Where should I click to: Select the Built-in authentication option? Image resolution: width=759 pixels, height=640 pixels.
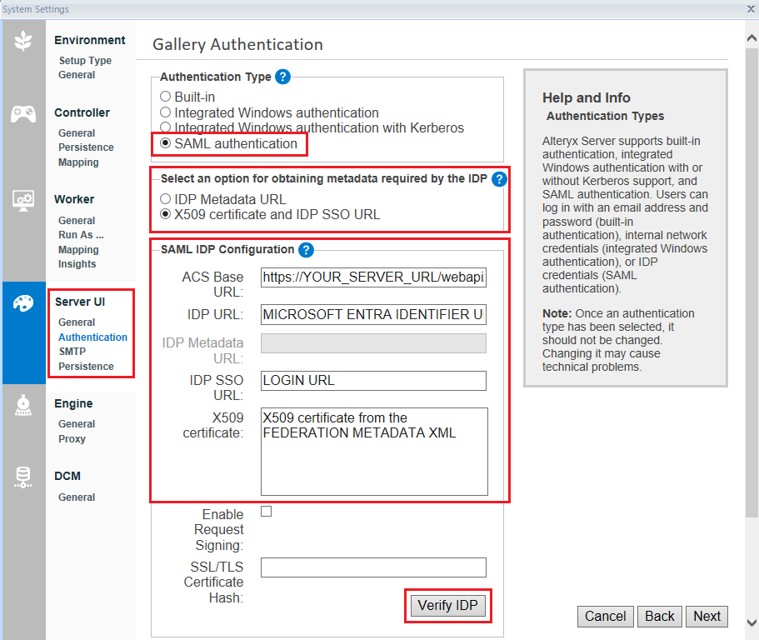(x=164, y=96)
